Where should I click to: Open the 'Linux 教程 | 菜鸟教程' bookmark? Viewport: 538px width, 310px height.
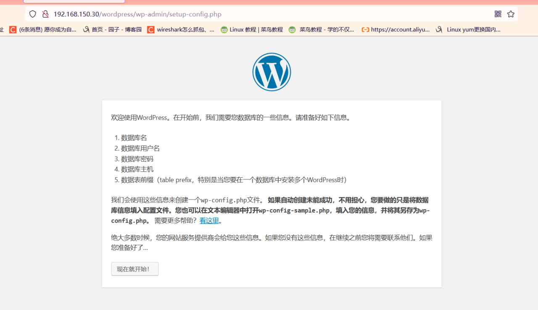(252, 30)
